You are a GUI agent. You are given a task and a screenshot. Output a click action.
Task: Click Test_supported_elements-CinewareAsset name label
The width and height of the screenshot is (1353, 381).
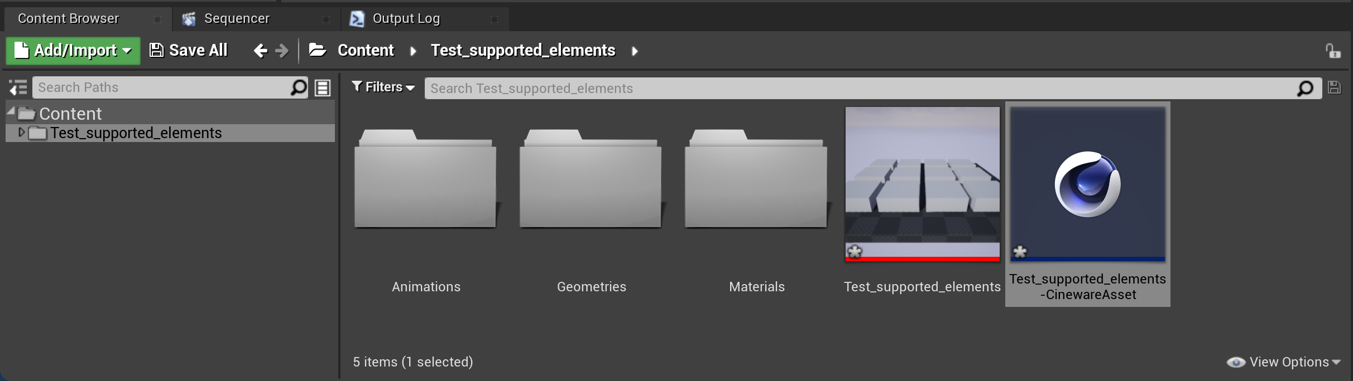(1088, 287)
